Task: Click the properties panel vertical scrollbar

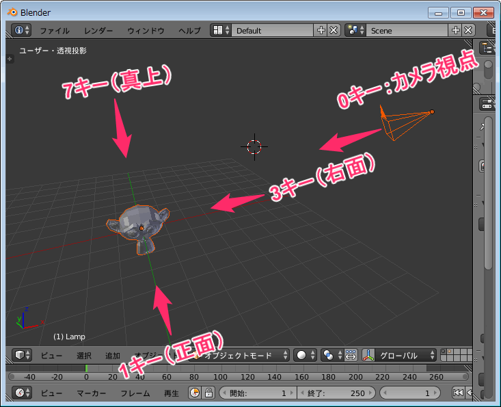Action: tap(488, 194)
